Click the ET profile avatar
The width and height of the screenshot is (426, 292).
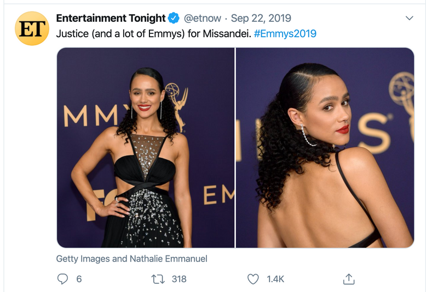coord(32,28)
